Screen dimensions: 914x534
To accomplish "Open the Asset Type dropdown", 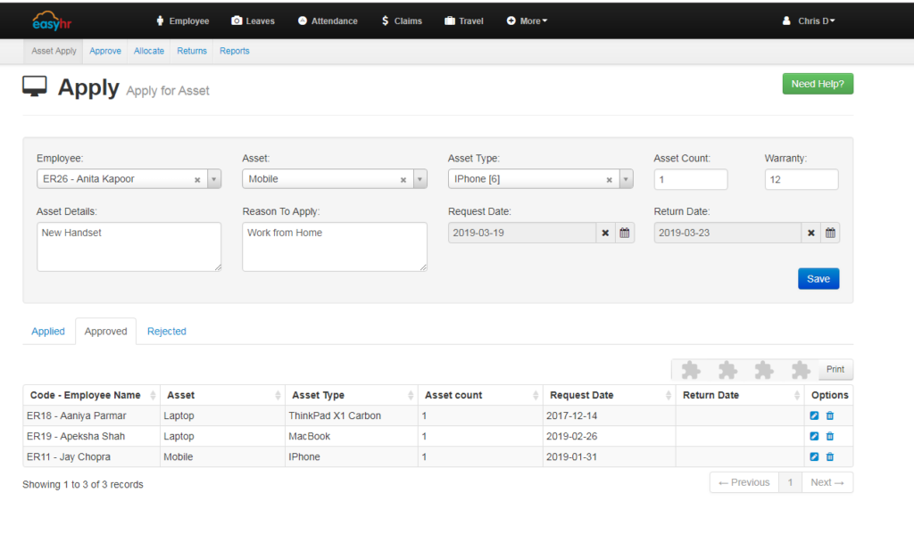I will pyautogui.click(x=625, y=178).
